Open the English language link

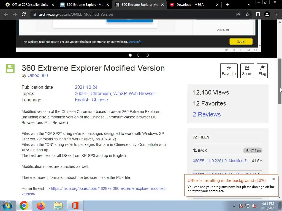(82, 100)
